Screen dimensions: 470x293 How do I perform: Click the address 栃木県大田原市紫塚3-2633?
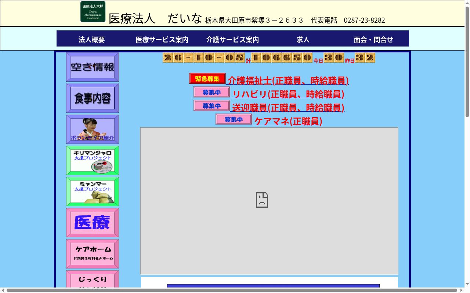tap(254, 20)
